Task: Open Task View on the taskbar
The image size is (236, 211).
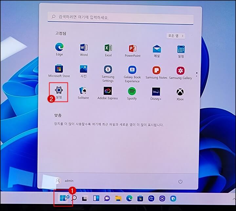Action: point(85,198)
